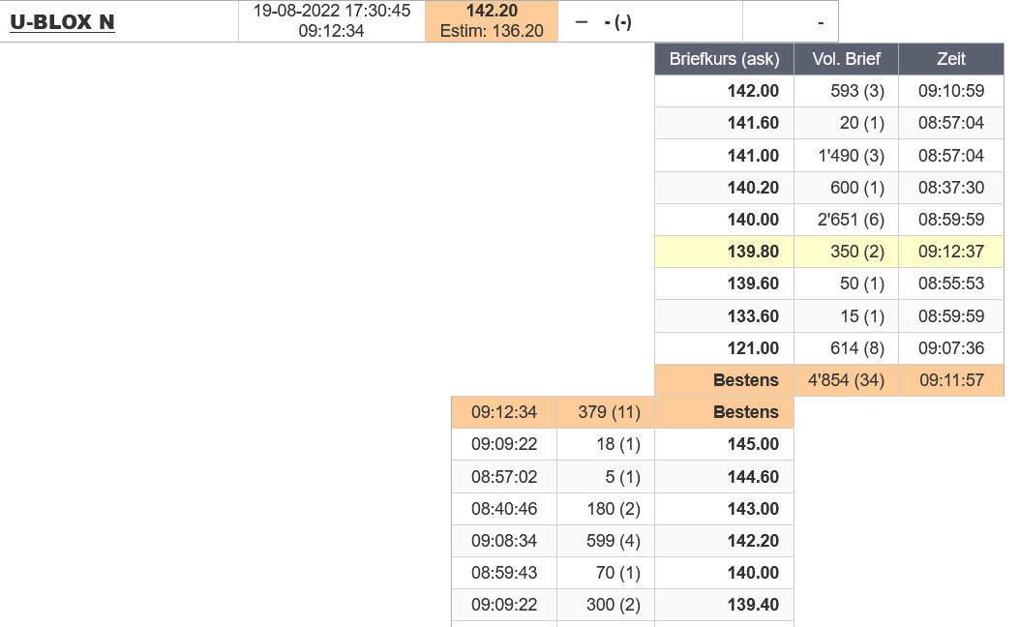Select ask price 141.60
Image resolution: width=1019 pixels, height=627 pixels.
coord(753,123)
